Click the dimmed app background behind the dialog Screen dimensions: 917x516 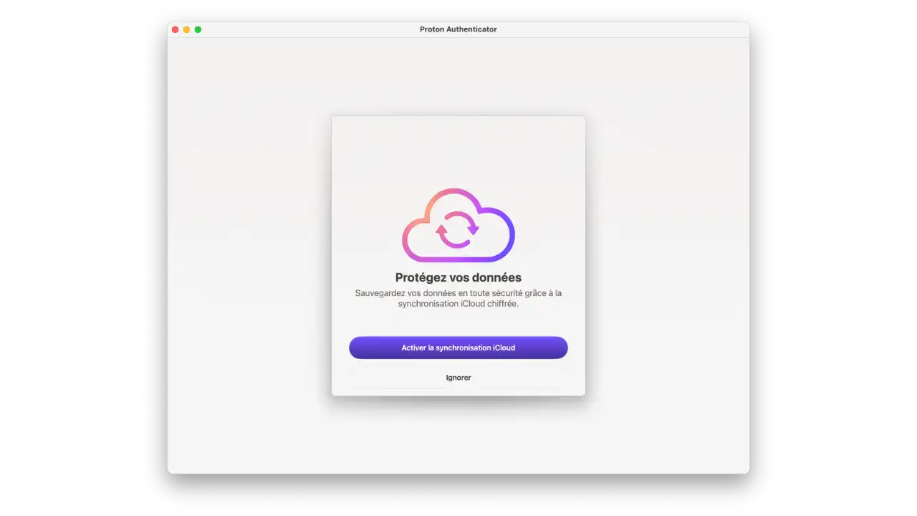tap(251, 251)
